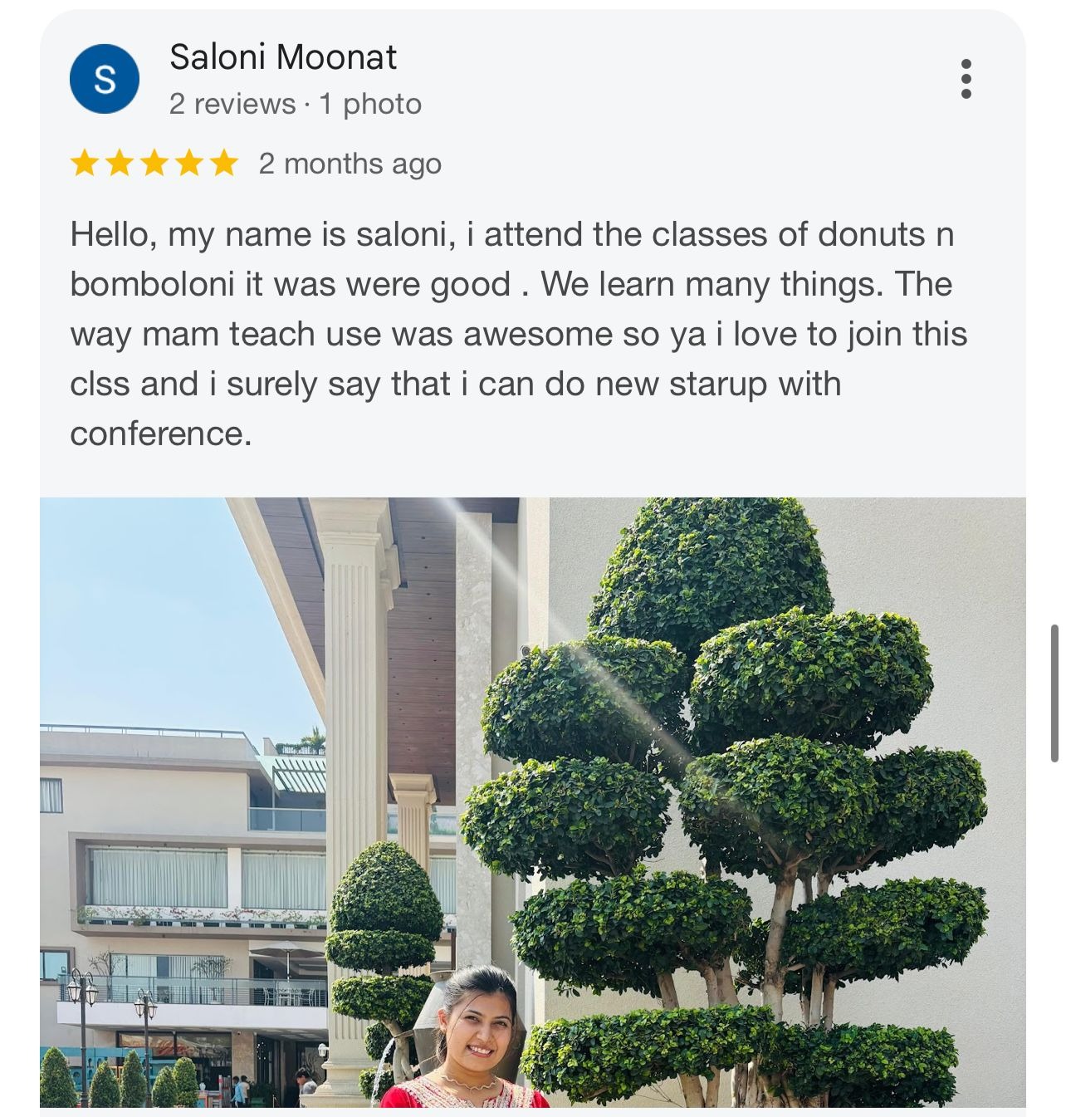This screenshot has height=1117, width=1066.
Task: Click the fourth yellow rating star
Action: [189, 164]
